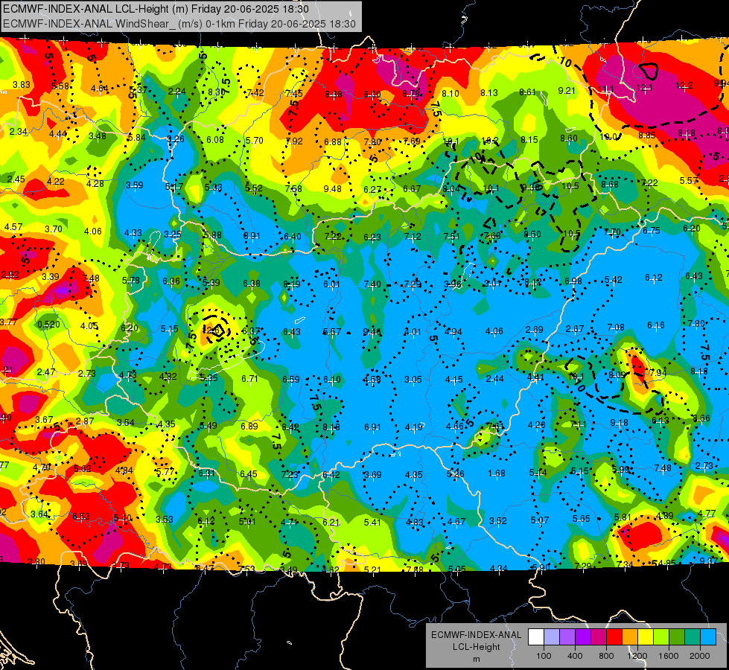The image size is (729, 670).
Task: Click the legend tick label 400
Action: (x=575, y=656)
